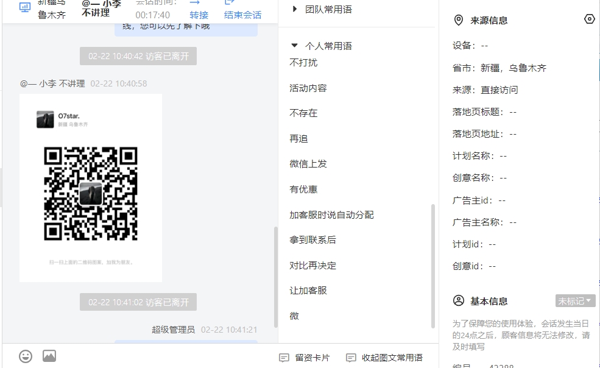Click the 创意名称 info row
600x368 pixels.
click(479, 178)
